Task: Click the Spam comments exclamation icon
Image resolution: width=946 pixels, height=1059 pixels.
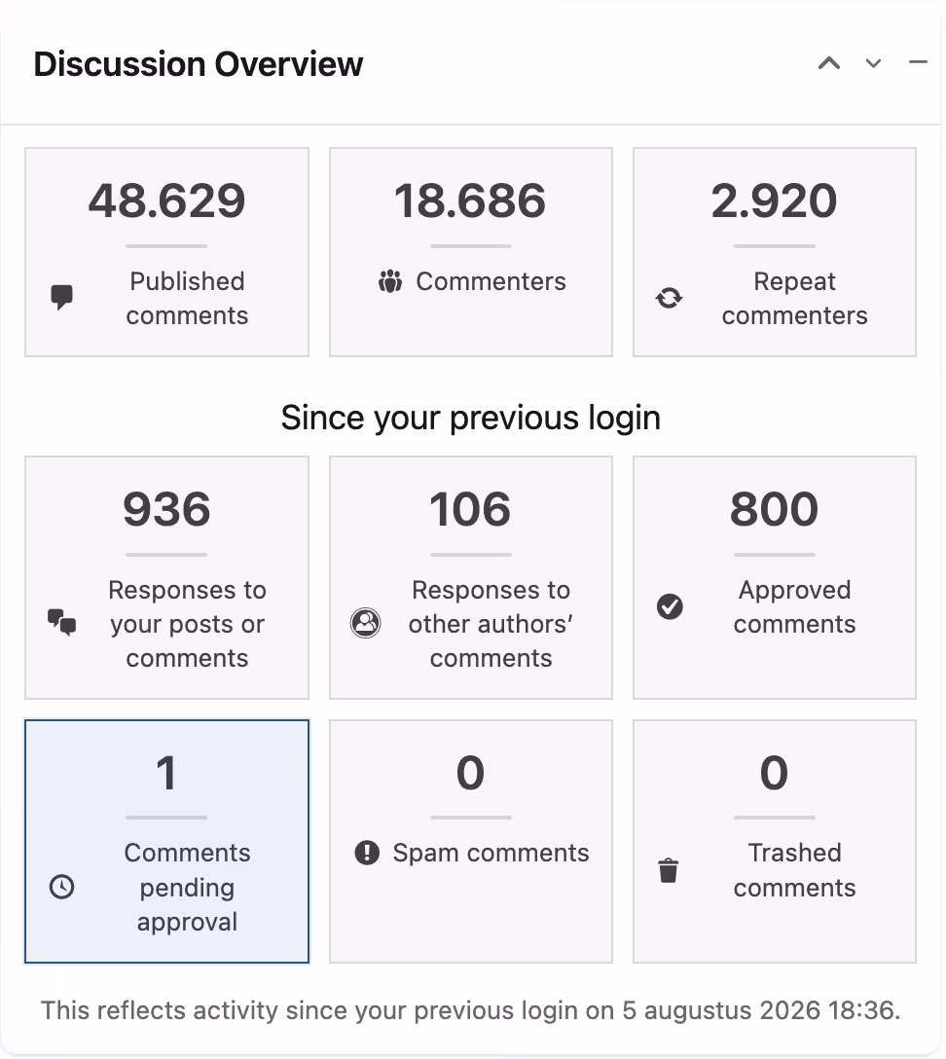Action: pyautogui.click(x=367, y=853)
